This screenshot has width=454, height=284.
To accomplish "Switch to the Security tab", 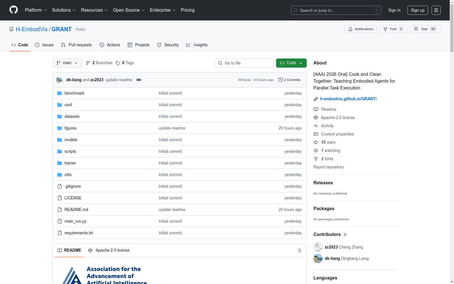I will (168, 45).
